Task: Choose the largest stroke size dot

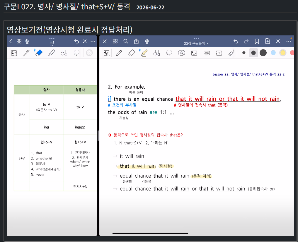Action: [263, 53]
